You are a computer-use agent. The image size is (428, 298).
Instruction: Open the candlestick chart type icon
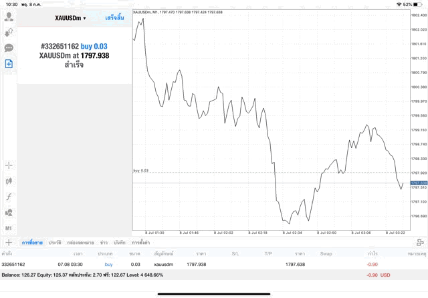(9, 181)
